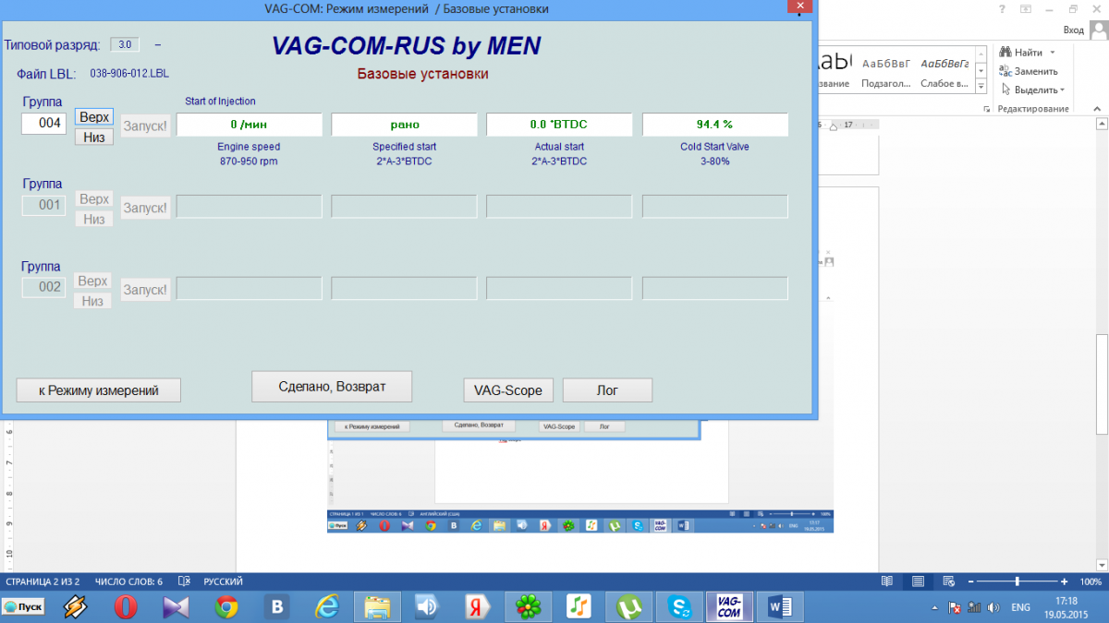Open the Найти dropdown arrow in Word

point(1053,53)
